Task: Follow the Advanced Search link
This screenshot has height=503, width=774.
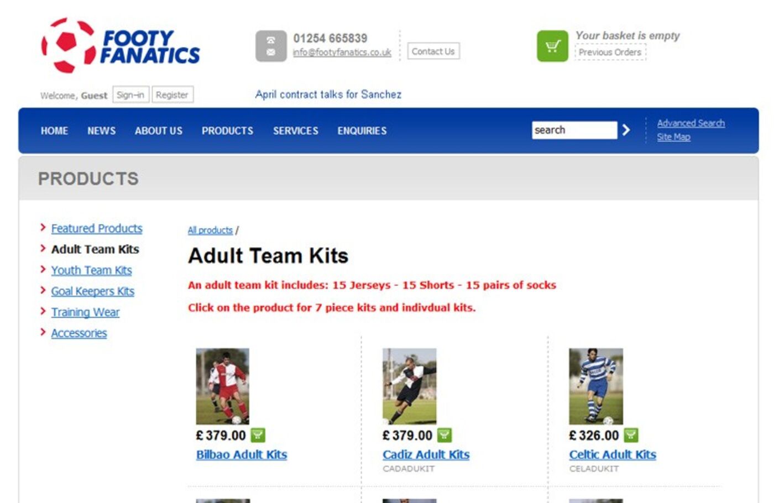Action: tap(691, 123)
